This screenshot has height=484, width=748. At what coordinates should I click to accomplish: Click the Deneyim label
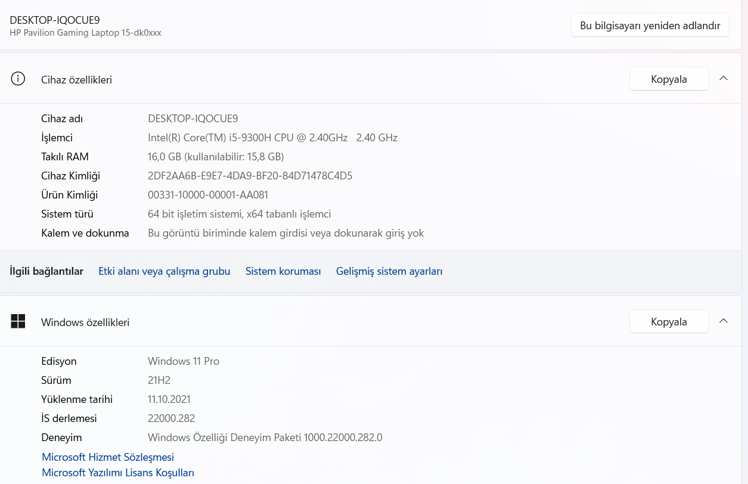pyautogui.click(x=61, y=438)
